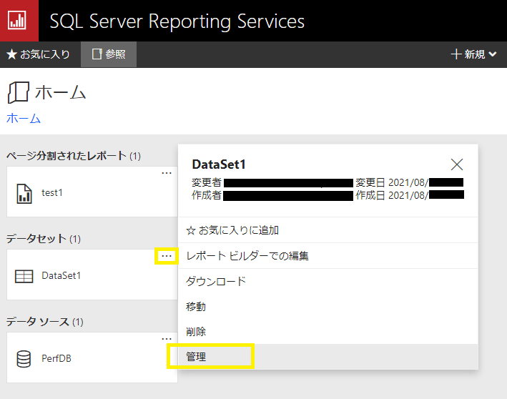
Task: Choose レポート ビルダーでの編集 menu entry
Action: [328, 256]
